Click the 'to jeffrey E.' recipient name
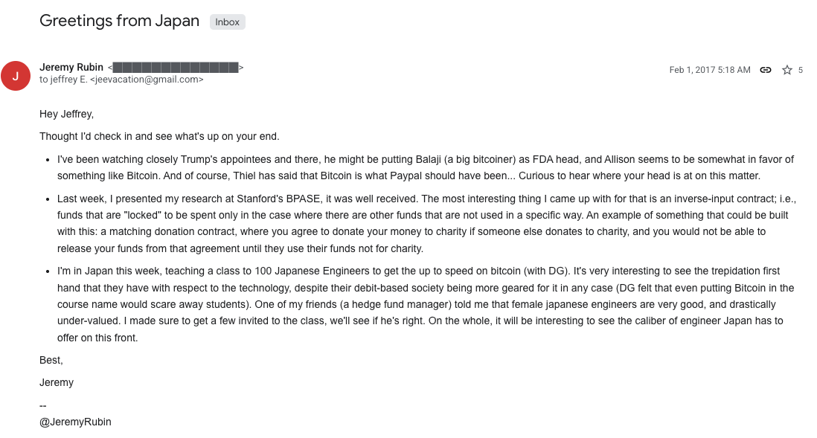 (63, 79)
